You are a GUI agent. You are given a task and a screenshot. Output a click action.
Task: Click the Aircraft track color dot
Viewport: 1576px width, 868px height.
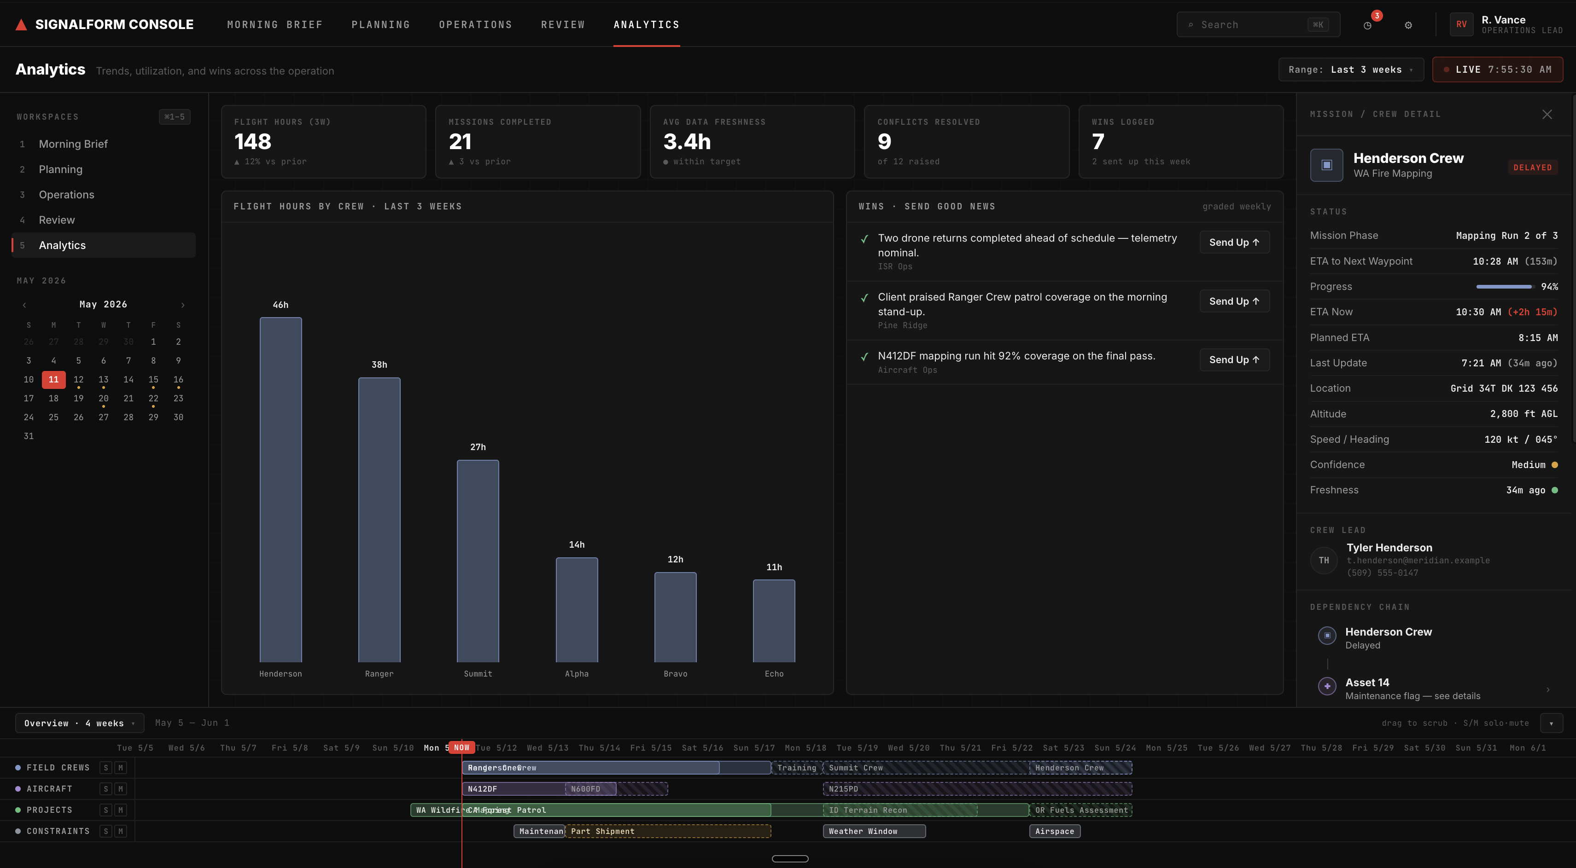18,789
